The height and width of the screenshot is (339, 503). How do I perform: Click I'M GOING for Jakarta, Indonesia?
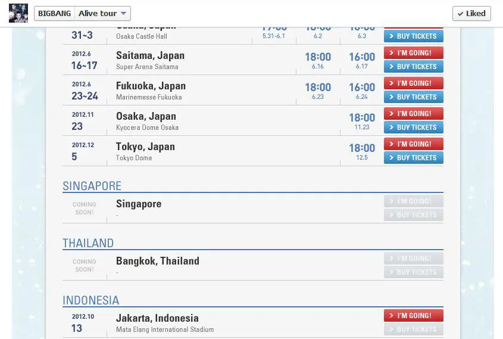click(x=414, y=316)
